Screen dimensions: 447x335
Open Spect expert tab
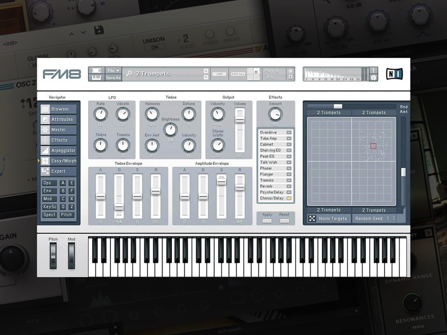coord(49,215)
